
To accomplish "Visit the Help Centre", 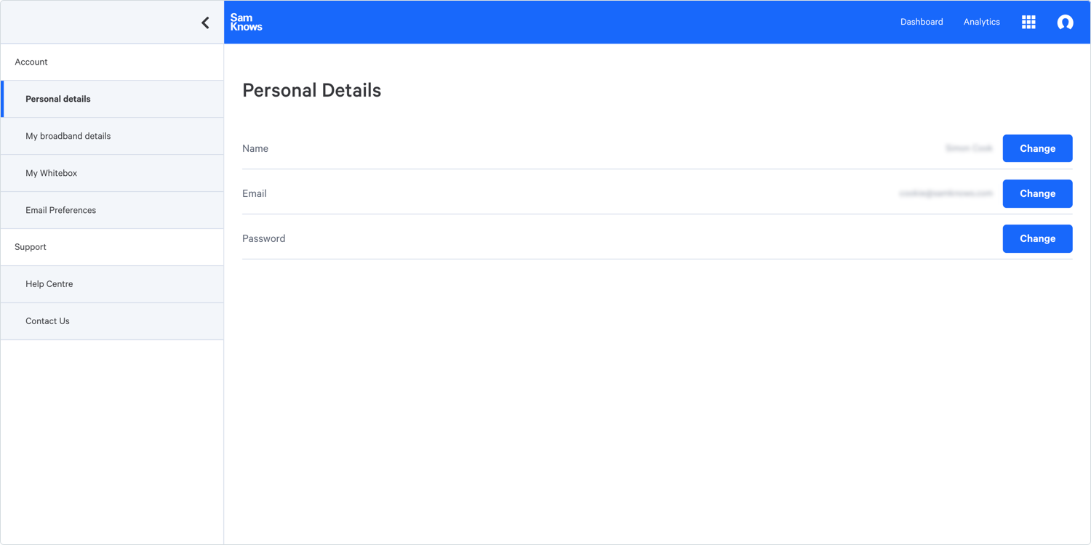I will 49,284.
